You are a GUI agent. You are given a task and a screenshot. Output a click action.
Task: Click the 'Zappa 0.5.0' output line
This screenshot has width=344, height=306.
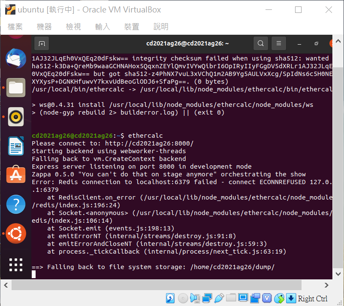coord(169,174)
